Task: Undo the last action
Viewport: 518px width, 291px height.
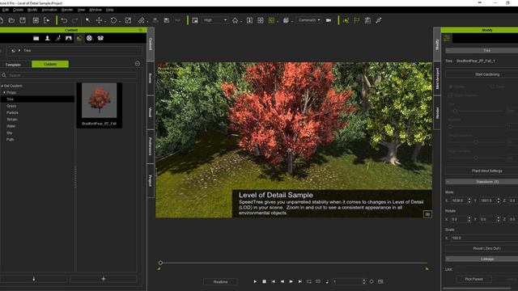Action: tap(64, 20)
